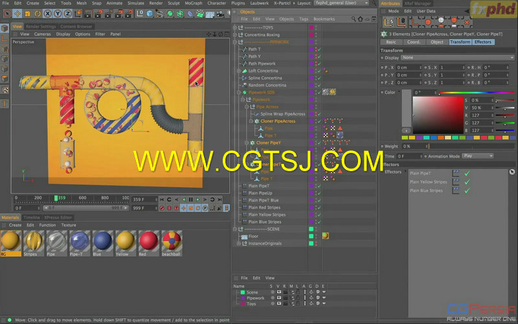
Task: Toggle Plain PipeUp enable checkmark
Action: click(x=319, y=193)
